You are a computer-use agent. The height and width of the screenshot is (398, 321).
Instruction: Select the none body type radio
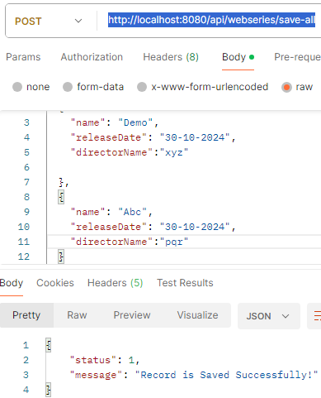pyautogui.click(x=17, y=87)
